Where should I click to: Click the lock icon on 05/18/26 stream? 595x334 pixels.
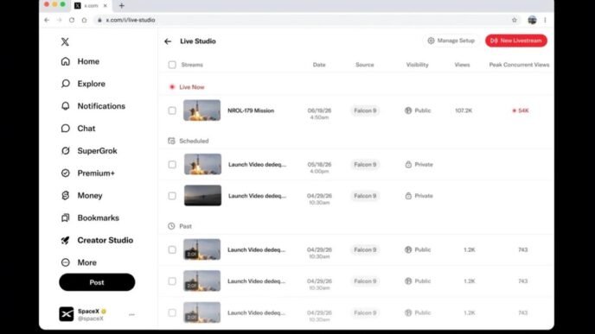(408, 164)
